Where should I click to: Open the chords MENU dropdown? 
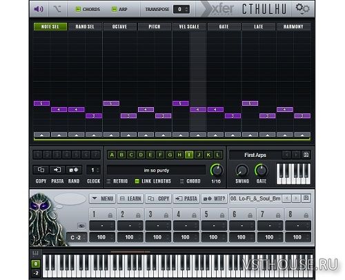click(x=103, y=198)
